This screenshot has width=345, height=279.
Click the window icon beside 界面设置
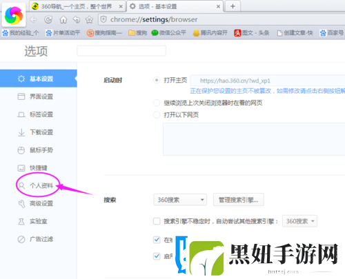point(21,96)
